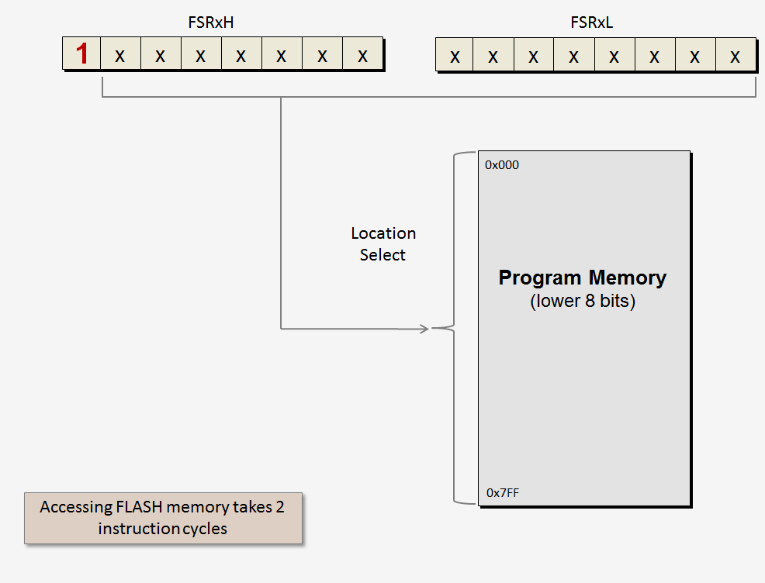Click the FSRxL register label

[591, 22]
